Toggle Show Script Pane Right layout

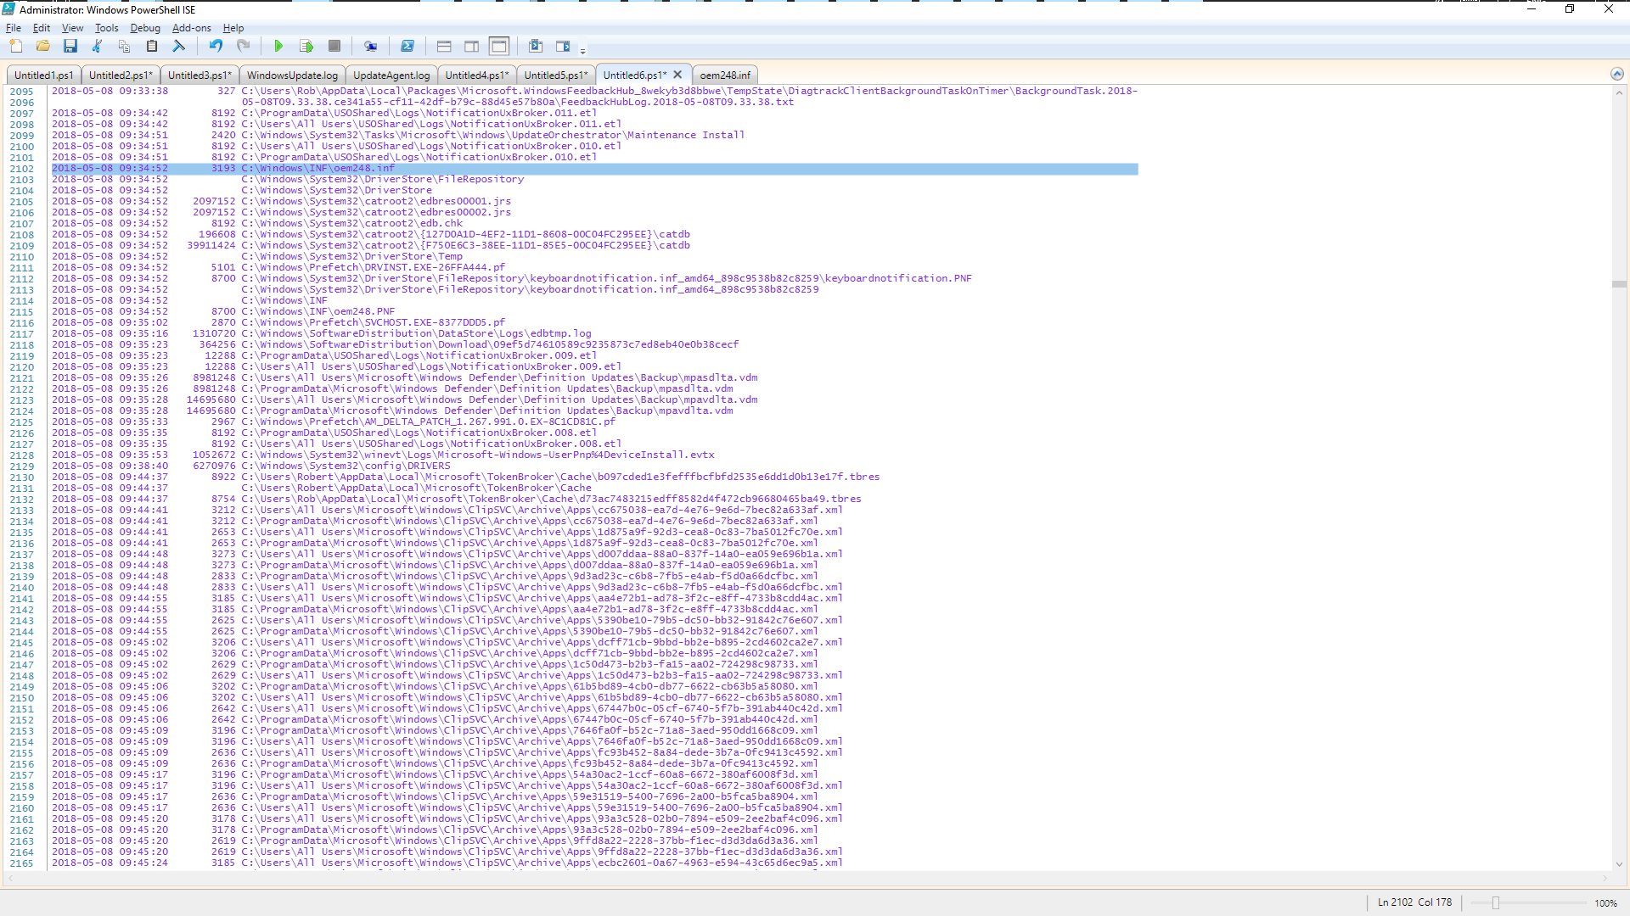472,47
